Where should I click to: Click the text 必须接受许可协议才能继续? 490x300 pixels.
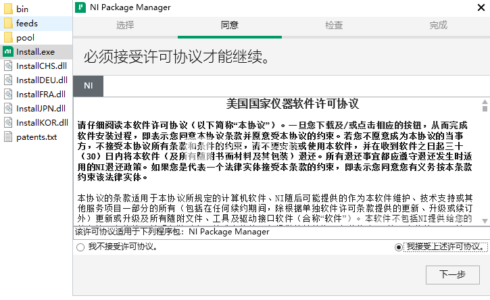(176, 57)
